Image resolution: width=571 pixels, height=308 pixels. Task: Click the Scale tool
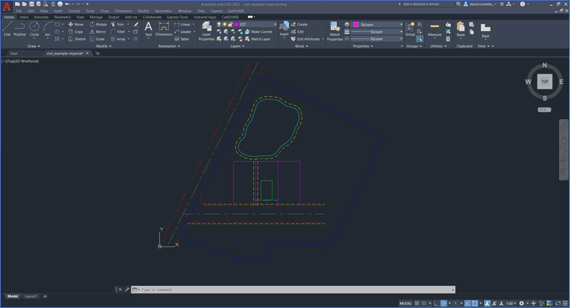click(x=97, y=39)
